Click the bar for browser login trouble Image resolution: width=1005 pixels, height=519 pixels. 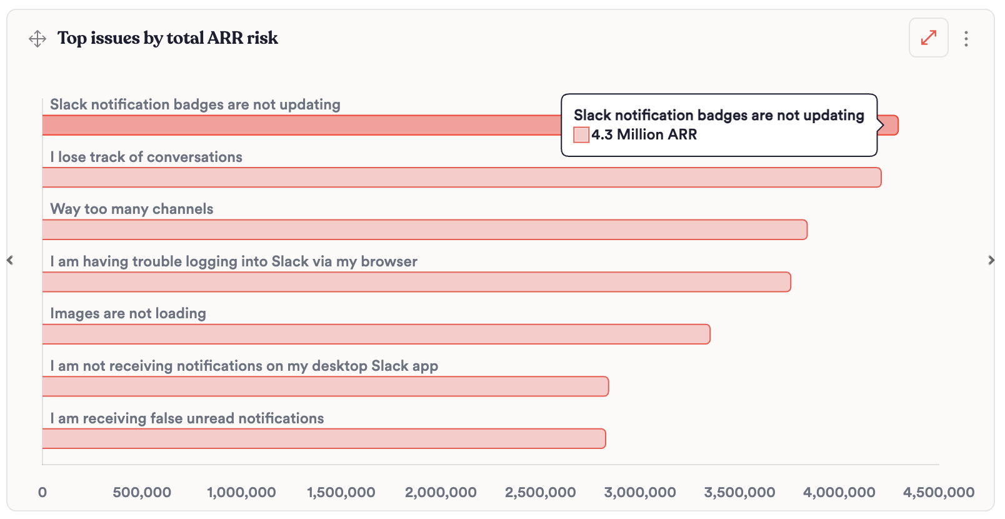(416, 282)
